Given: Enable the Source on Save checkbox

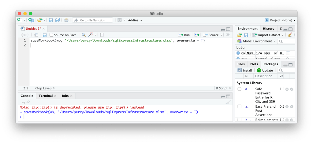Looking at the screenshot, I should point(51,35).
